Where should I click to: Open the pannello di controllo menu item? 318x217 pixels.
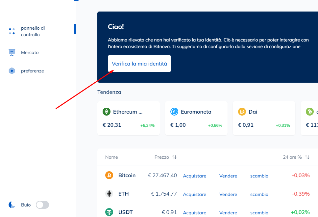click(33, 31)
